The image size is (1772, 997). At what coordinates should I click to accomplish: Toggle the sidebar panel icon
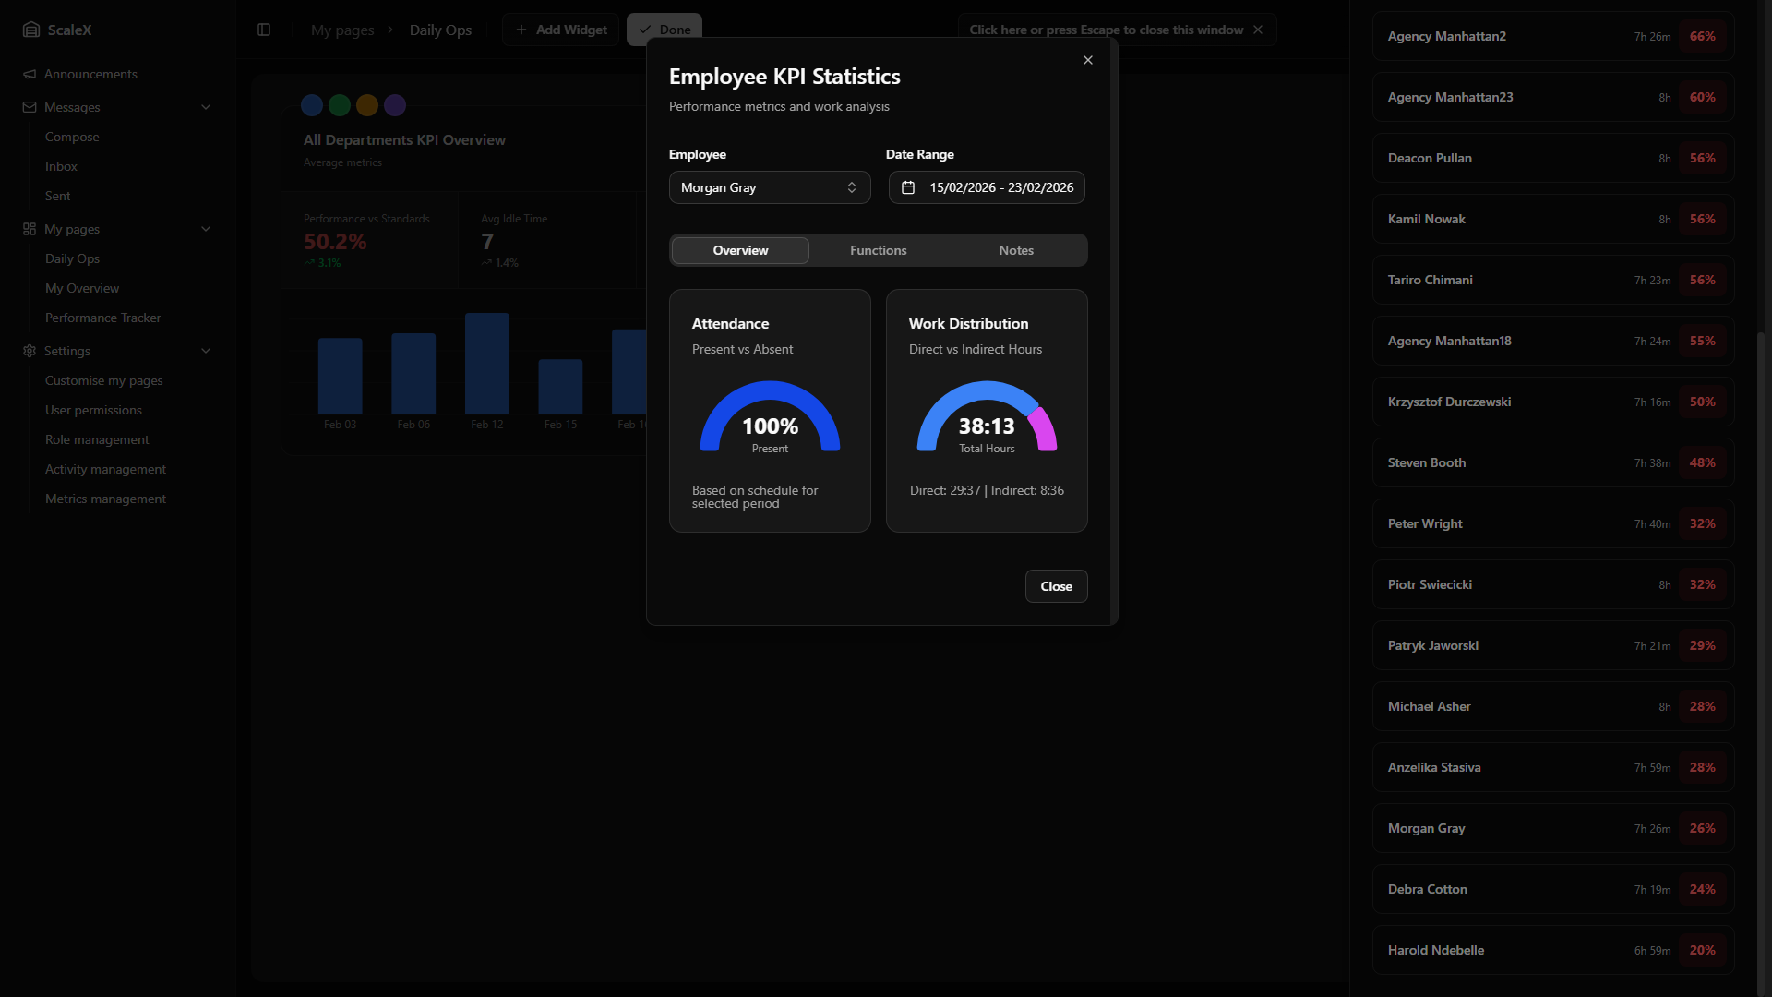(264, 30)
